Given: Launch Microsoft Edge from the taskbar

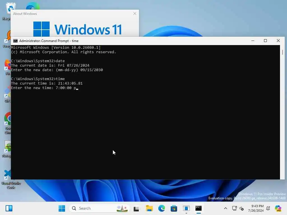Looking at the screenshot, I should (161, 208).
